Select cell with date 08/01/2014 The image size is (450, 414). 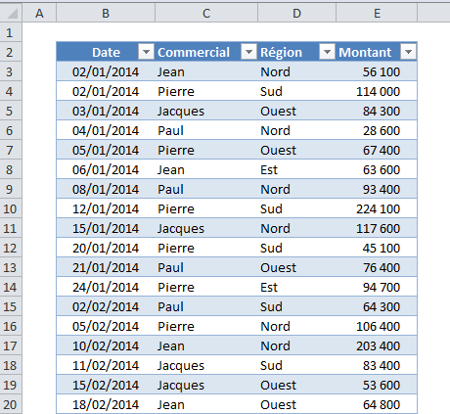tap(106, 189)
